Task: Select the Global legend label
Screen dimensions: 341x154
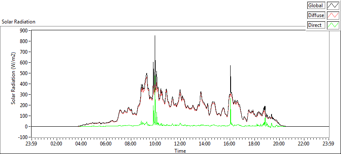Action: point(316,6)
